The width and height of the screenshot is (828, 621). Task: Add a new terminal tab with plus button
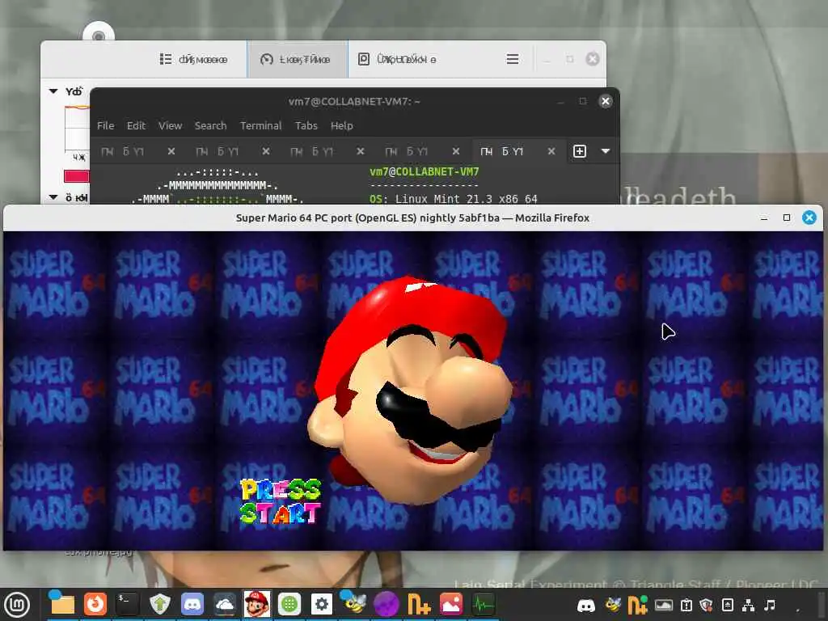click(x=579, y=151)
